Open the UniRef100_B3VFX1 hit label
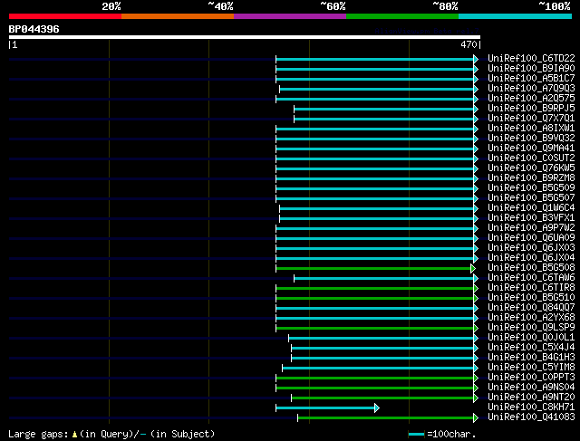 pyautogui.click(x=531, y=217)
